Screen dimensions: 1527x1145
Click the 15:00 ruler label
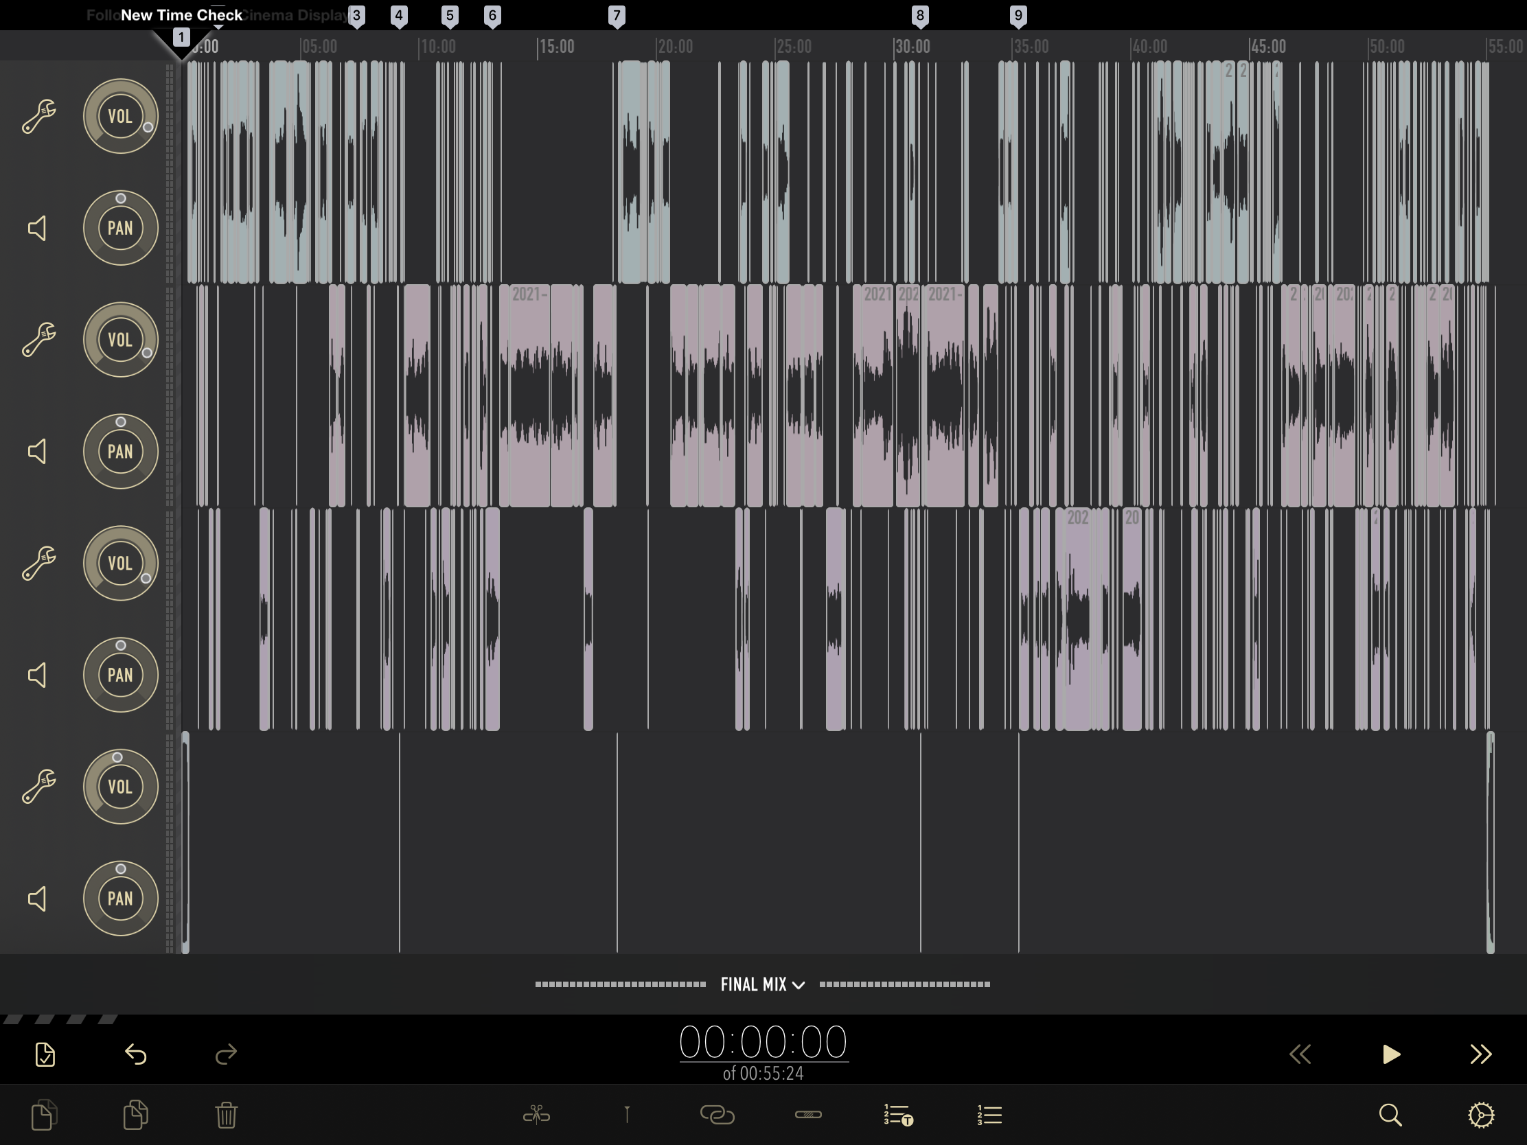[556, 47]
